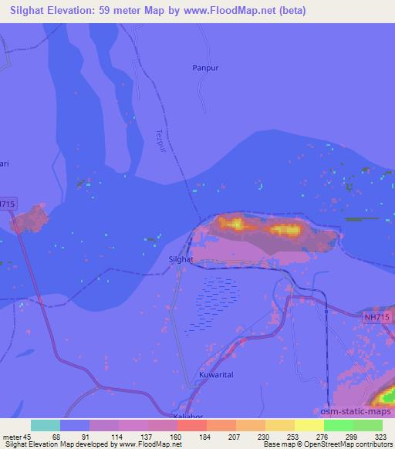Click the legend value 160

175,437
